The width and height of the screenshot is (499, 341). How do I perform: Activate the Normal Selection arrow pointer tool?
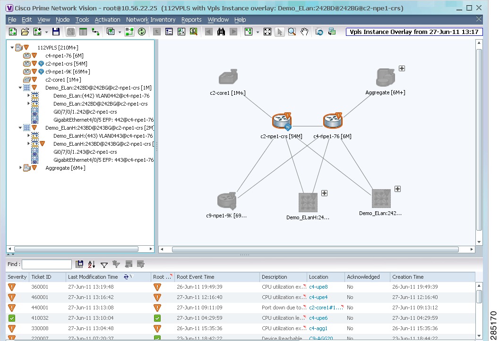click(x=279, y=32)
